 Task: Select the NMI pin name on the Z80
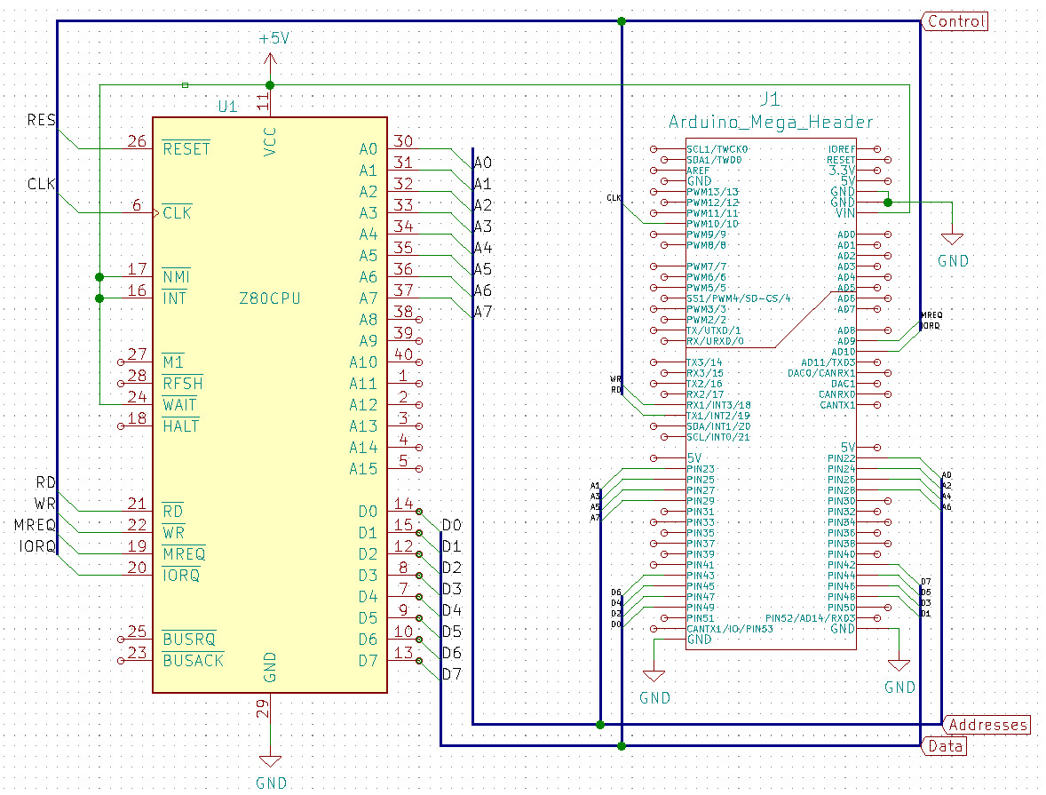click(176, 277)
